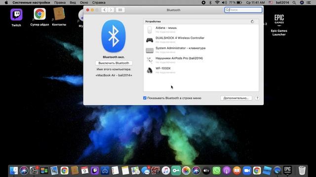Open Apple TV from the Dock
This screenshot has height=177, width=316.
click(x=206, y=171)
